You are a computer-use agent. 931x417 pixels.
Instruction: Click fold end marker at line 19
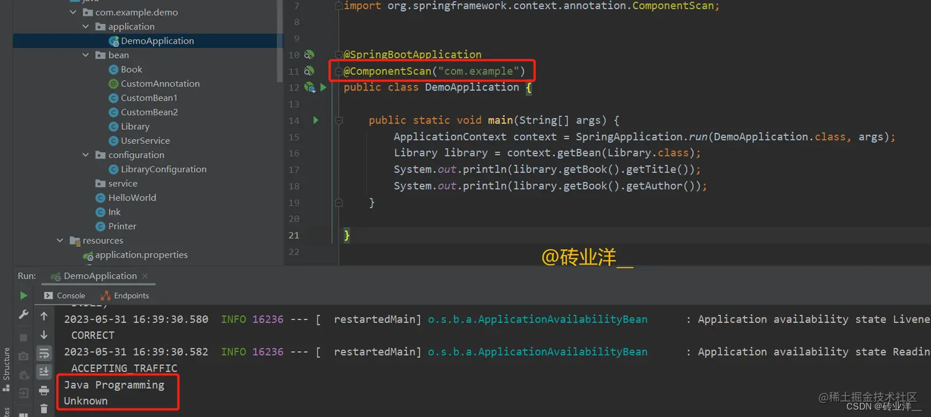[x=339, y=202]
